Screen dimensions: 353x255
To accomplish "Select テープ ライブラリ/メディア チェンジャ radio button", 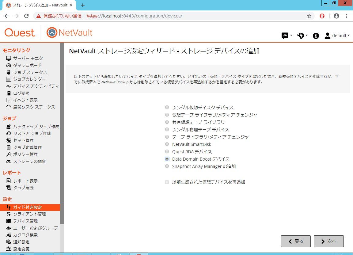I will pyautogui.click(x=167, y=137).
